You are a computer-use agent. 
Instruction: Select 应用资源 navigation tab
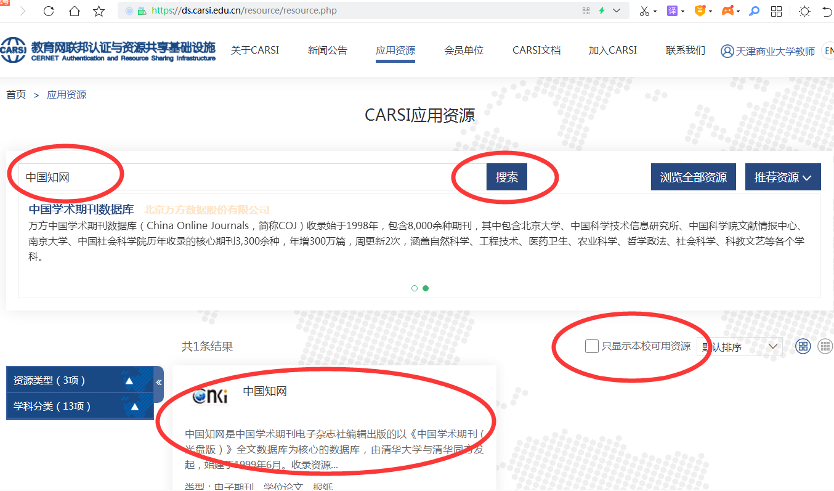point(395,51)
